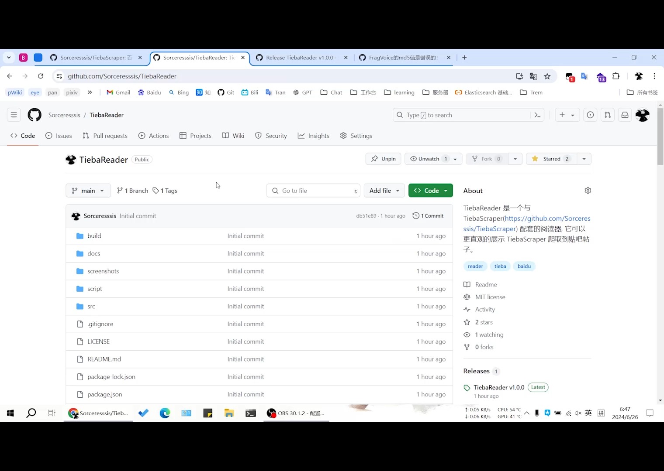Open OBS 30.1.2 in the taskbar

pyautogui.click(x=296, y=413)
